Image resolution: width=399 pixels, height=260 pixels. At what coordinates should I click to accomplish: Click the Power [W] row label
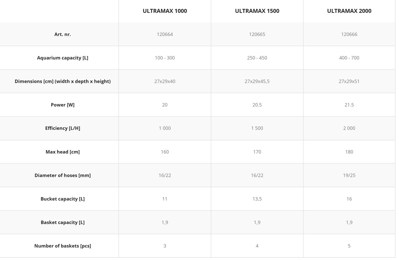tap(63, 105)
